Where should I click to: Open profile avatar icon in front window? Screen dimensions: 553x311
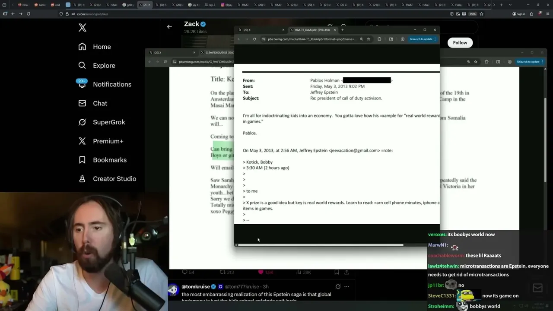coord(403,39)
